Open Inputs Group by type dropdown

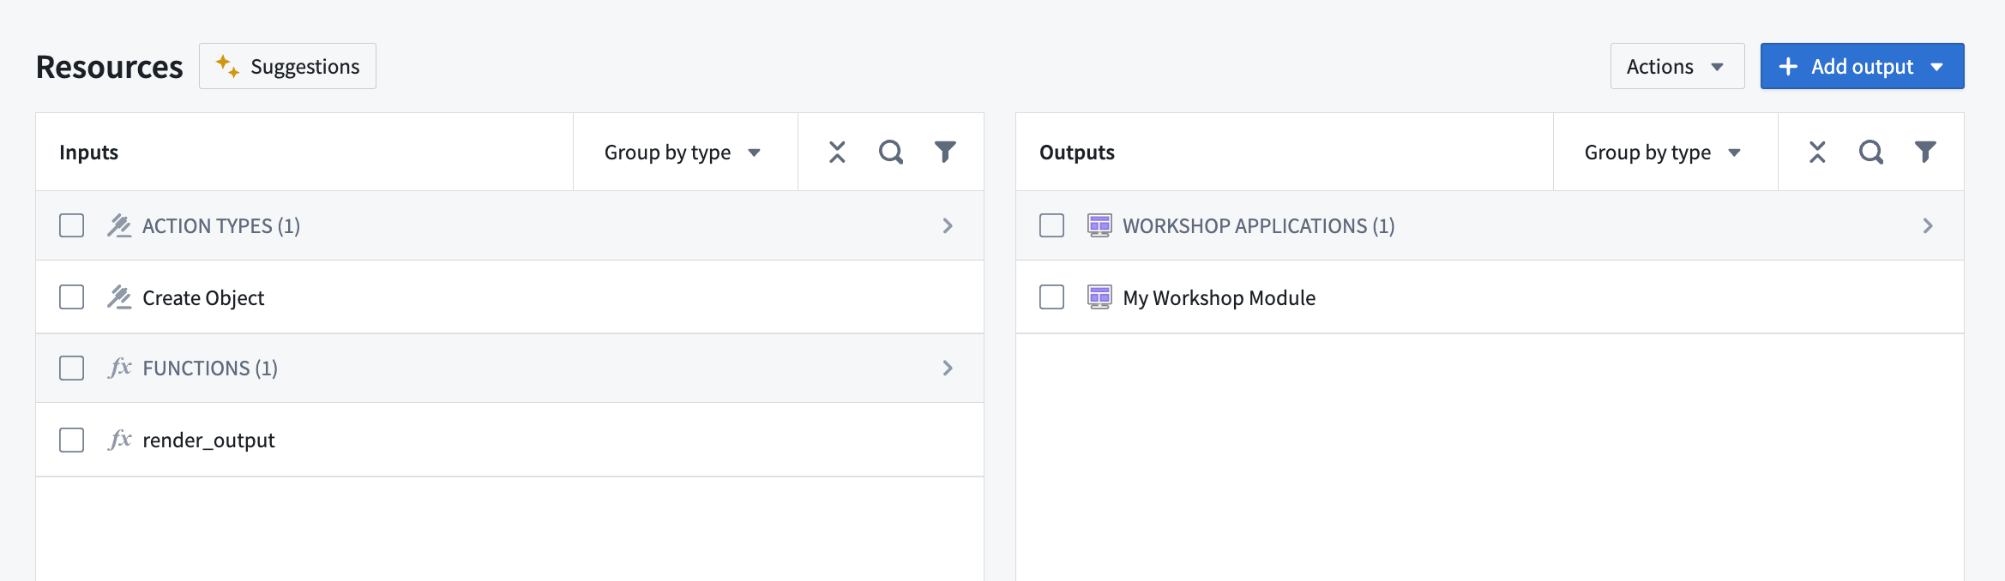pos(683,153)
